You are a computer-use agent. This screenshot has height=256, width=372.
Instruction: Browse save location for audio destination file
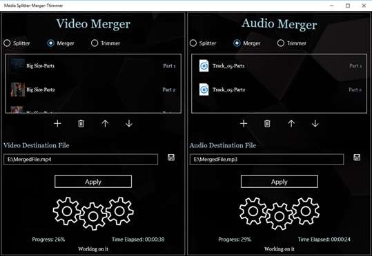tap(357, 158)
